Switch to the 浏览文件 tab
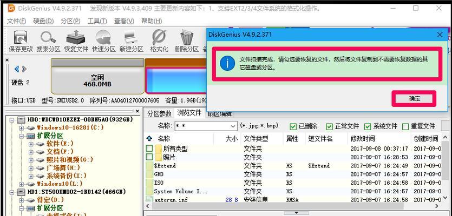Screen dimensions: 452x216 pyautogui.click(x=189, y=113)
